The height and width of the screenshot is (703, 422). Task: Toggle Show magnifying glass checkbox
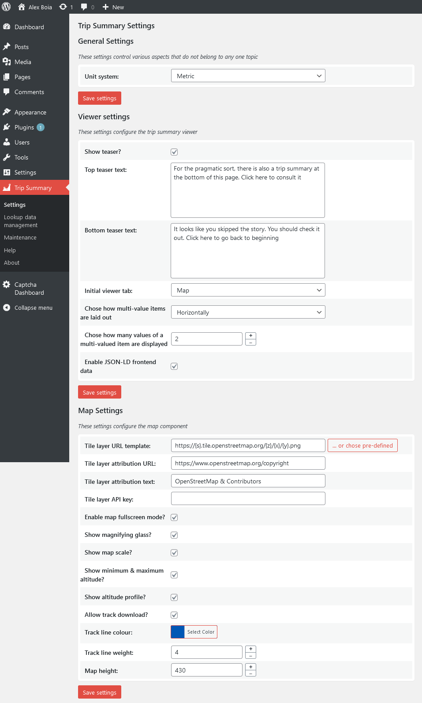[174, 535]
